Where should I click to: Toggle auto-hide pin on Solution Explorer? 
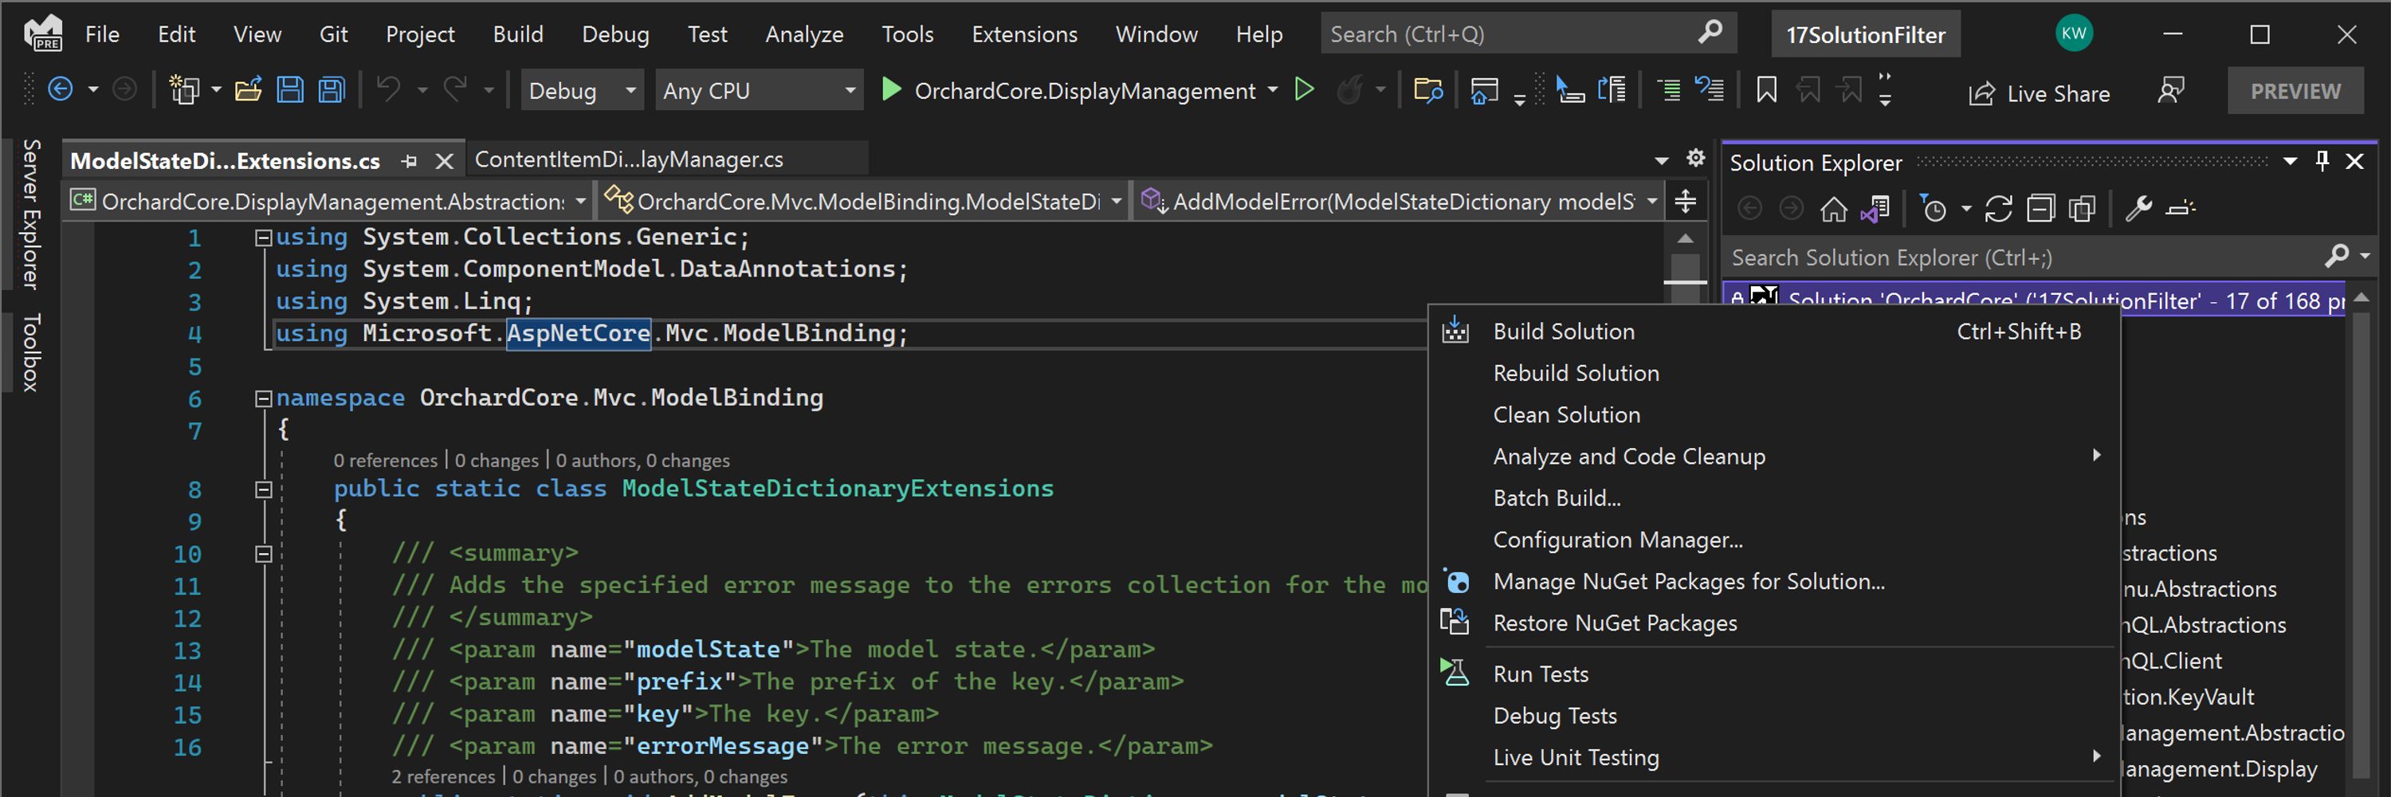(x=2322, y=162)
